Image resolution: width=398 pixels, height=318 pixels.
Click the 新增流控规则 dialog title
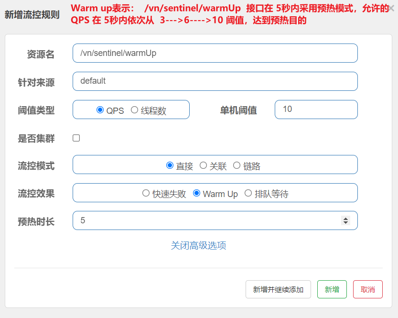tap(32, 14)
